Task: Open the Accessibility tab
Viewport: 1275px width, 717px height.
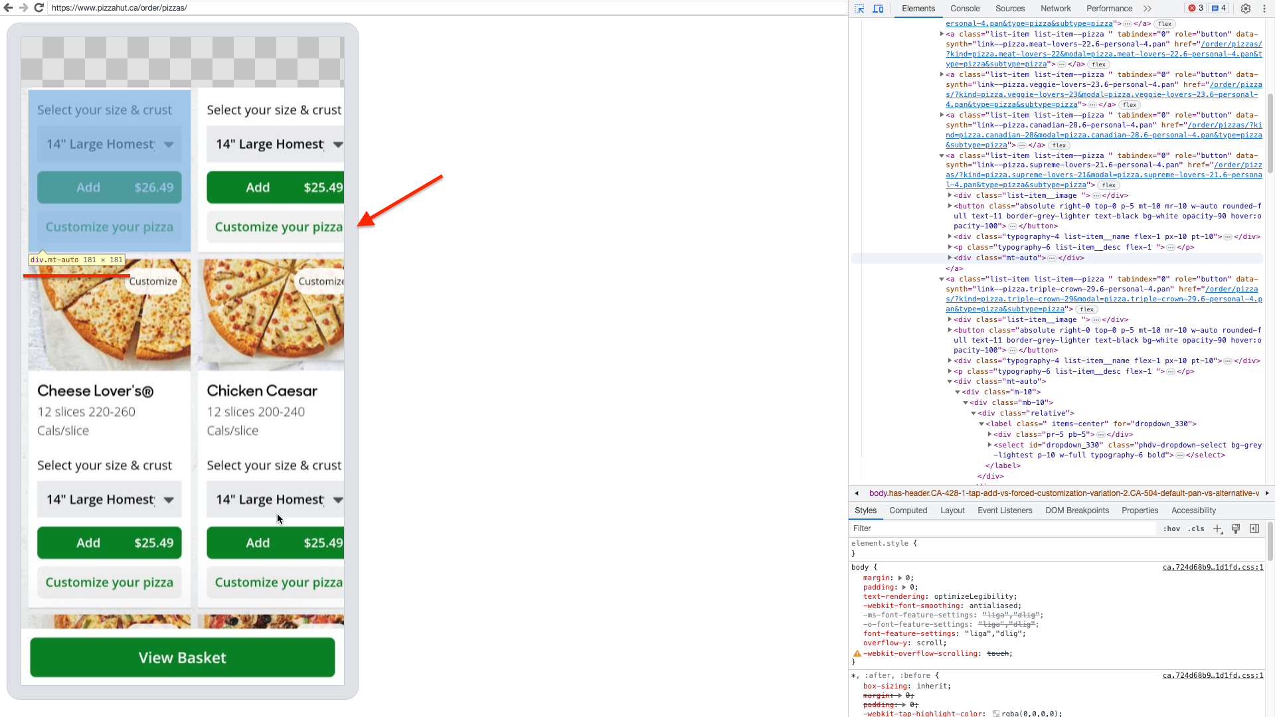Action: tap(1193, 511)
